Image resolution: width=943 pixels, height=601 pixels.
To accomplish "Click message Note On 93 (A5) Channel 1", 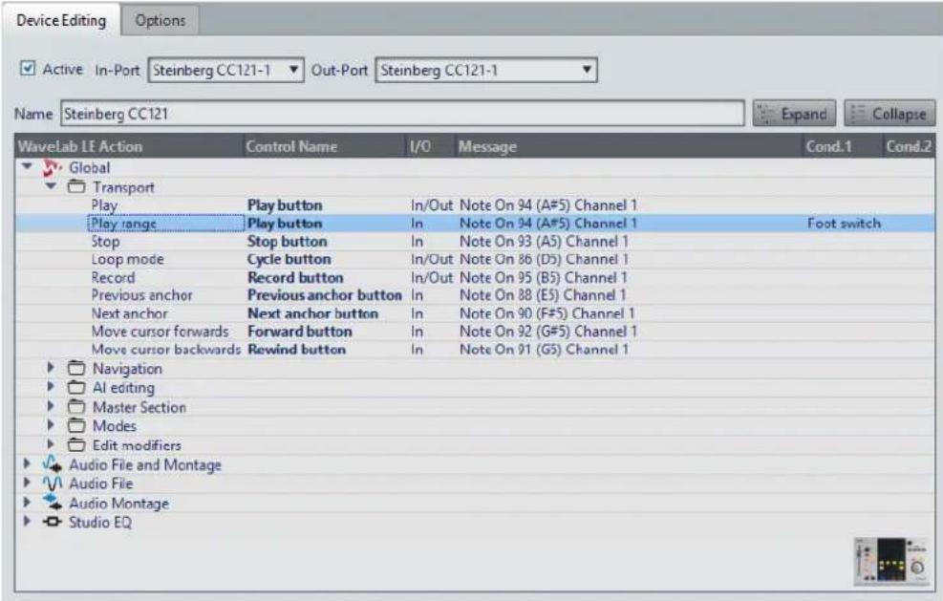I will pos(544,241).
